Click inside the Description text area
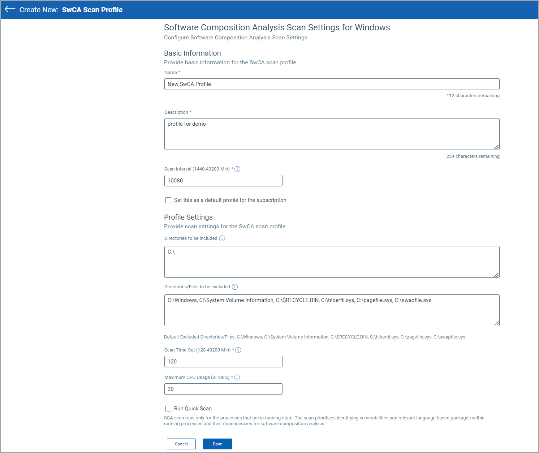The image size is (539, 453). pyautogui.click(x=332, y=134)
